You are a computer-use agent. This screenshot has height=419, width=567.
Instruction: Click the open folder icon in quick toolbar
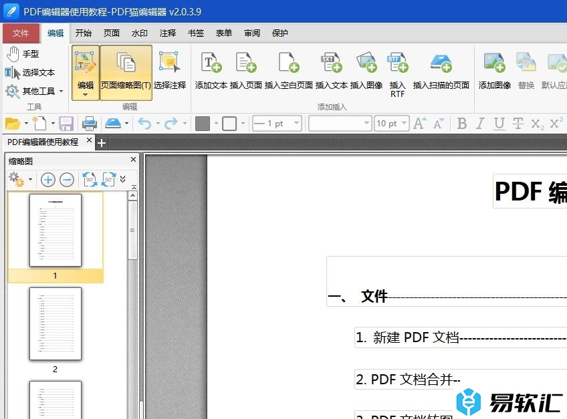pos(12,124)
